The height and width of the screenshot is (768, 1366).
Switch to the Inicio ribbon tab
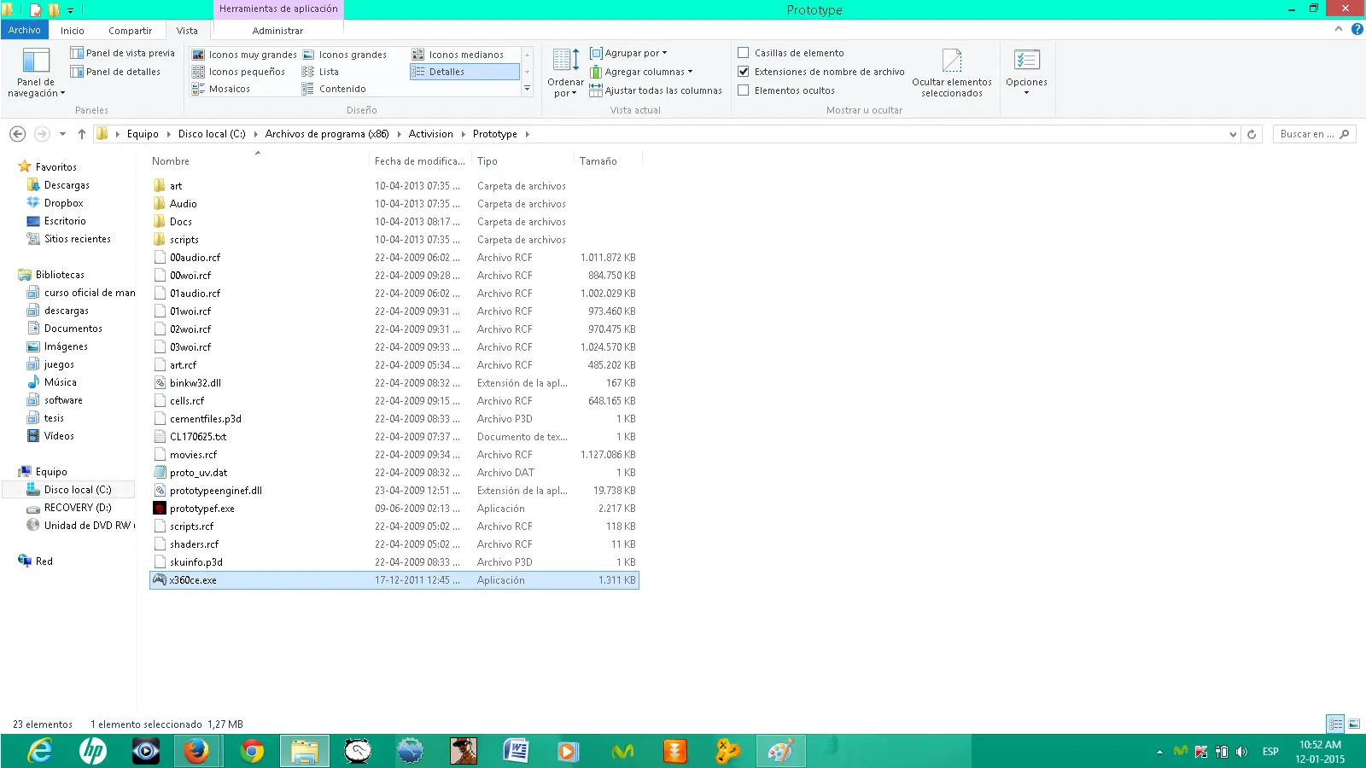click(x=73, y=31)
